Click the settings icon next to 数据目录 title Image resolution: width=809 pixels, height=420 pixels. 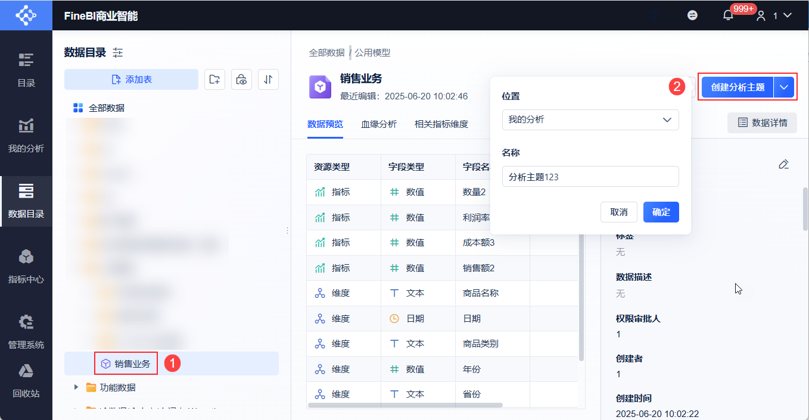tap(117, 52)
